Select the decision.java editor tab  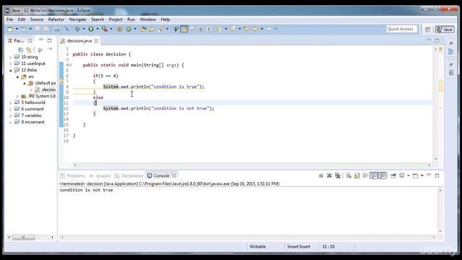[x=79, y=40]
